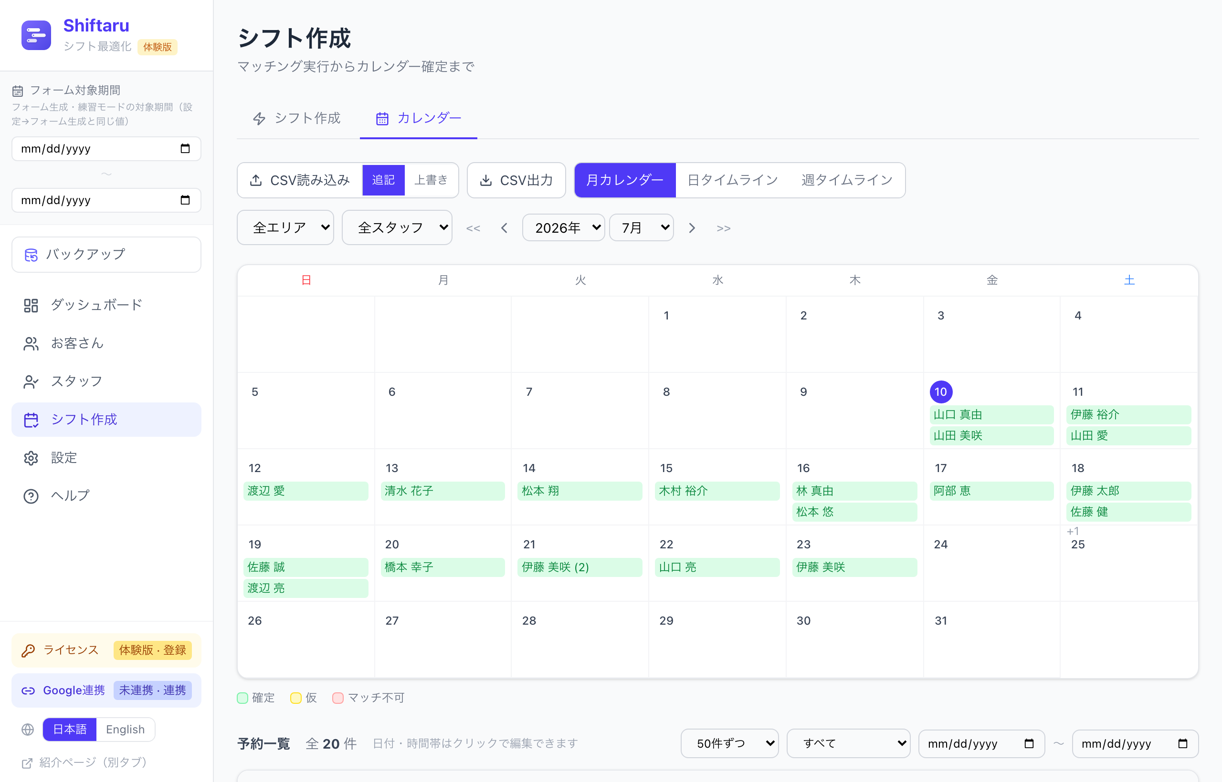Click the 体験版・登録 license badge
Screen dimensions: 1222x782
point(152,650)
